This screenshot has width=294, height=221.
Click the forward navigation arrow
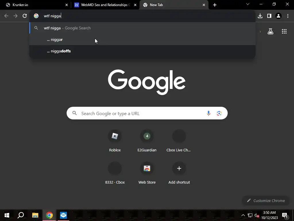coord(16,16)
